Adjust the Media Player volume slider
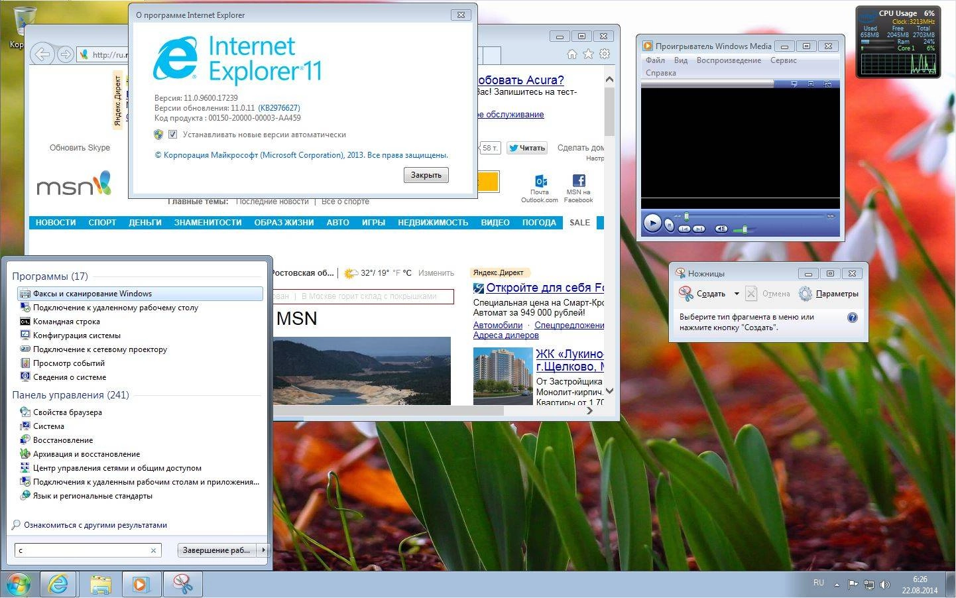 click(x=745, y=229)
